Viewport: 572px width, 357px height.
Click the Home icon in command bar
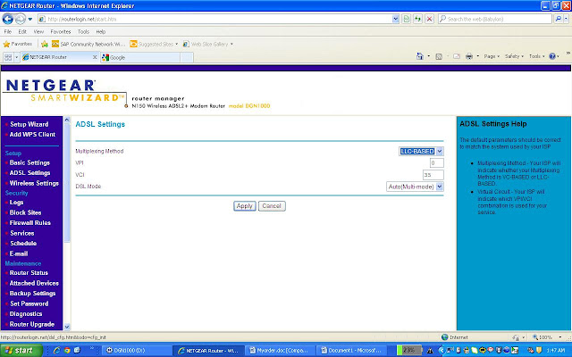(x=420, y=56)
